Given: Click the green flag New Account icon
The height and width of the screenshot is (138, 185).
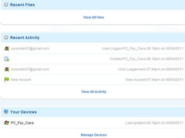Looking at the screenshot, I should pos(7,79).
